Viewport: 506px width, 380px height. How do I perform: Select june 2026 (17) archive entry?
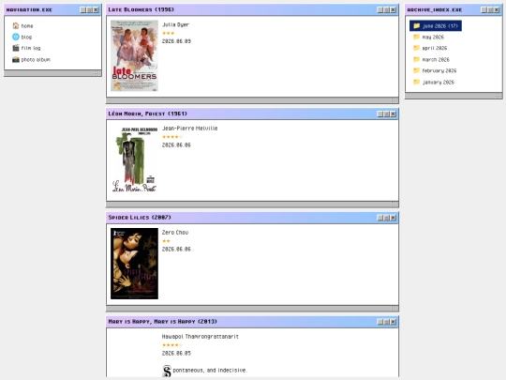coord(436,26)
